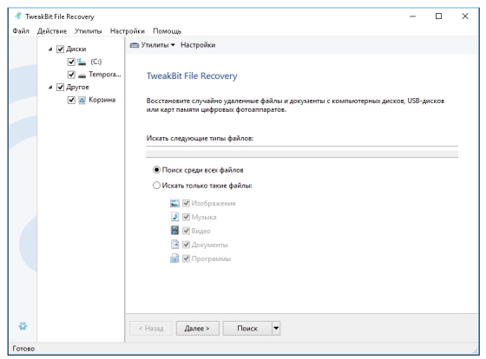Open the Настройки menu in menu bar
Image resolution: width=486 pixels, height=359 pixels.
pos(128,31)
